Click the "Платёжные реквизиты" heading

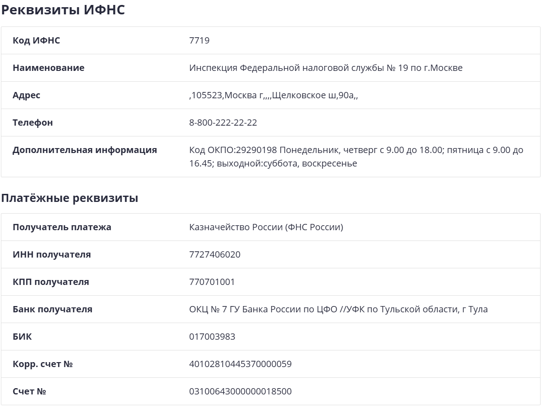tap(70, 198)
